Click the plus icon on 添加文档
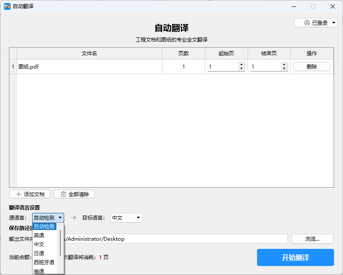 tap(18, 194)
